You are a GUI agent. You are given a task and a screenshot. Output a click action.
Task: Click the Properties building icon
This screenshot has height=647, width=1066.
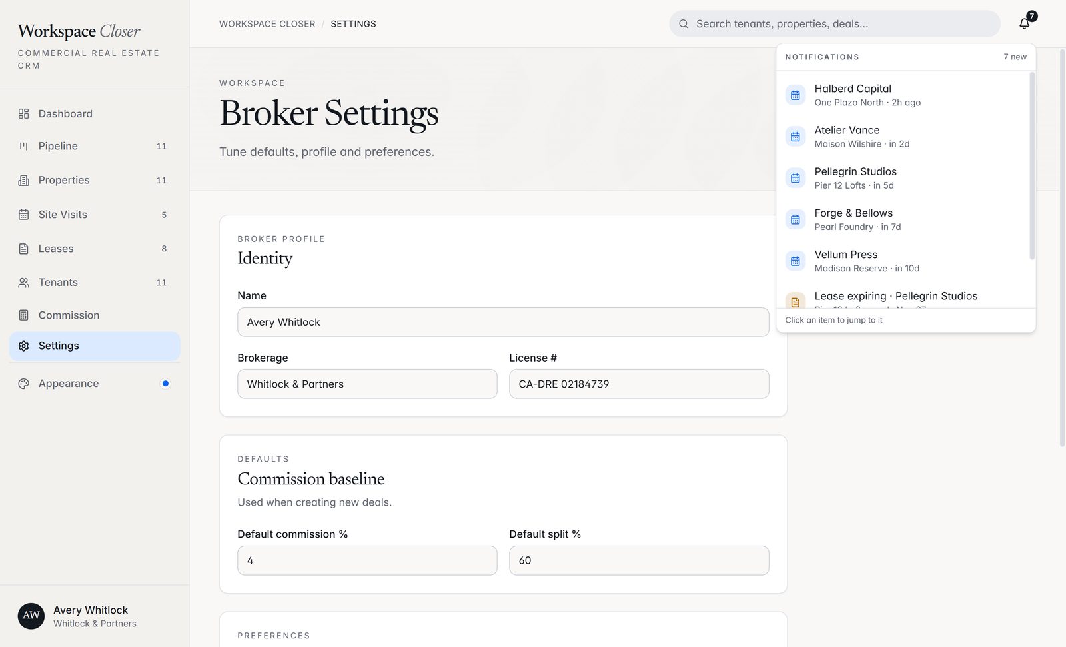24,180
